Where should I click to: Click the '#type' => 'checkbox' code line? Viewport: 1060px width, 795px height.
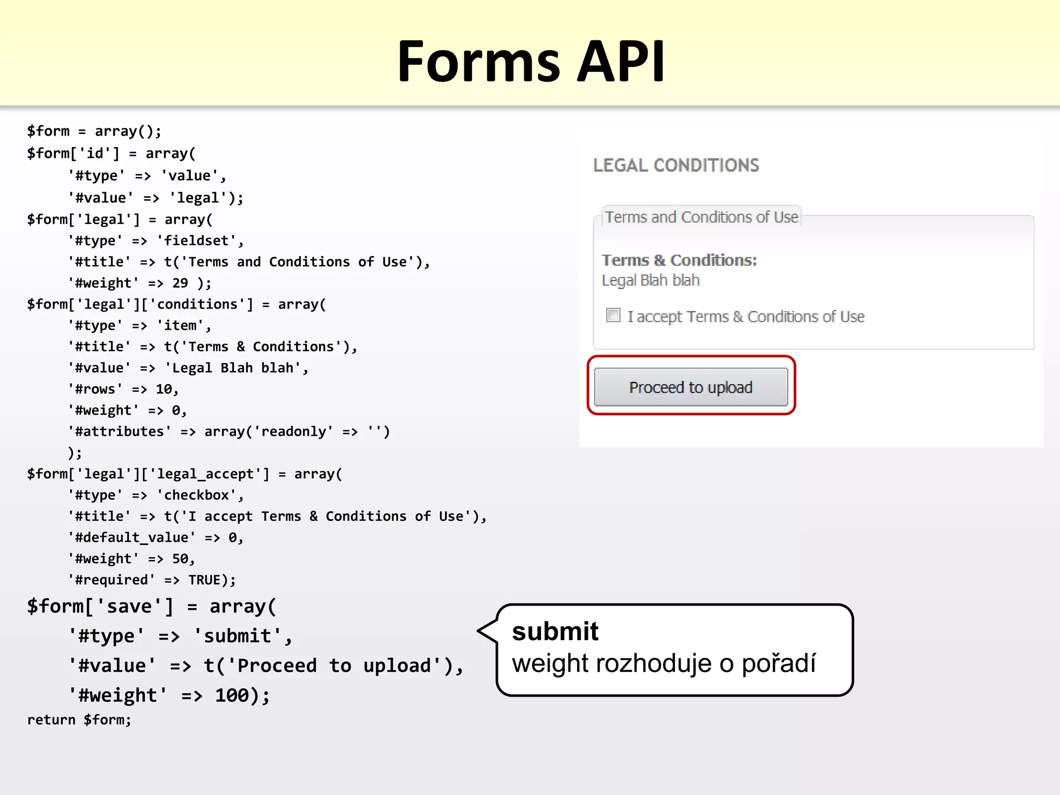click(155, 495)
